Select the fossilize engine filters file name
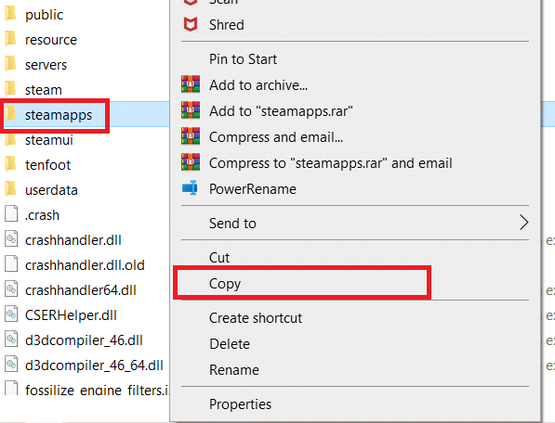This screenshot has height=423, width=555. pyautogui.click(x=98, y=390)
